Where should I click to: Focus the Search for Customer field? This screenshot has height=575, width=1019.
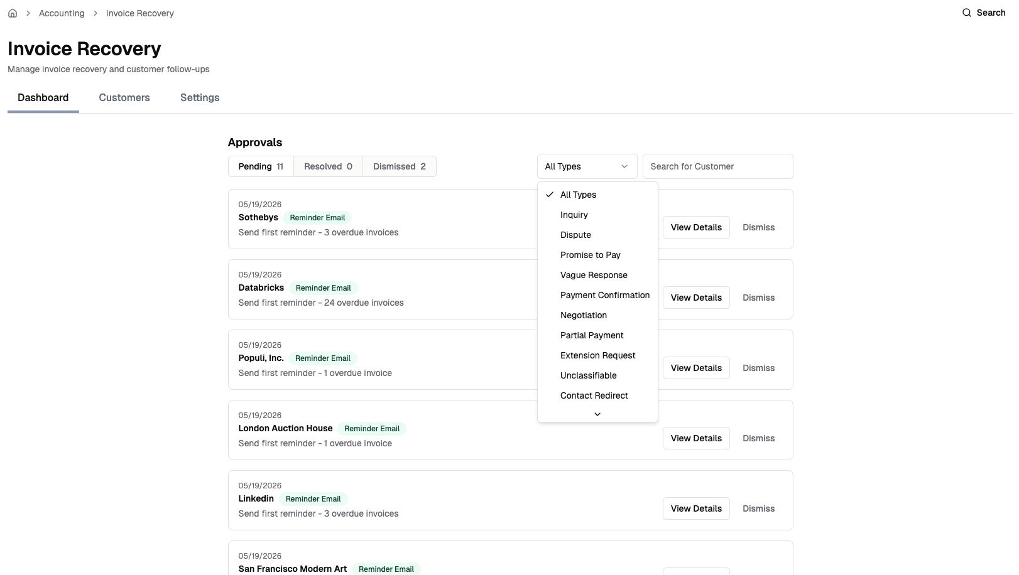(718, 166)
